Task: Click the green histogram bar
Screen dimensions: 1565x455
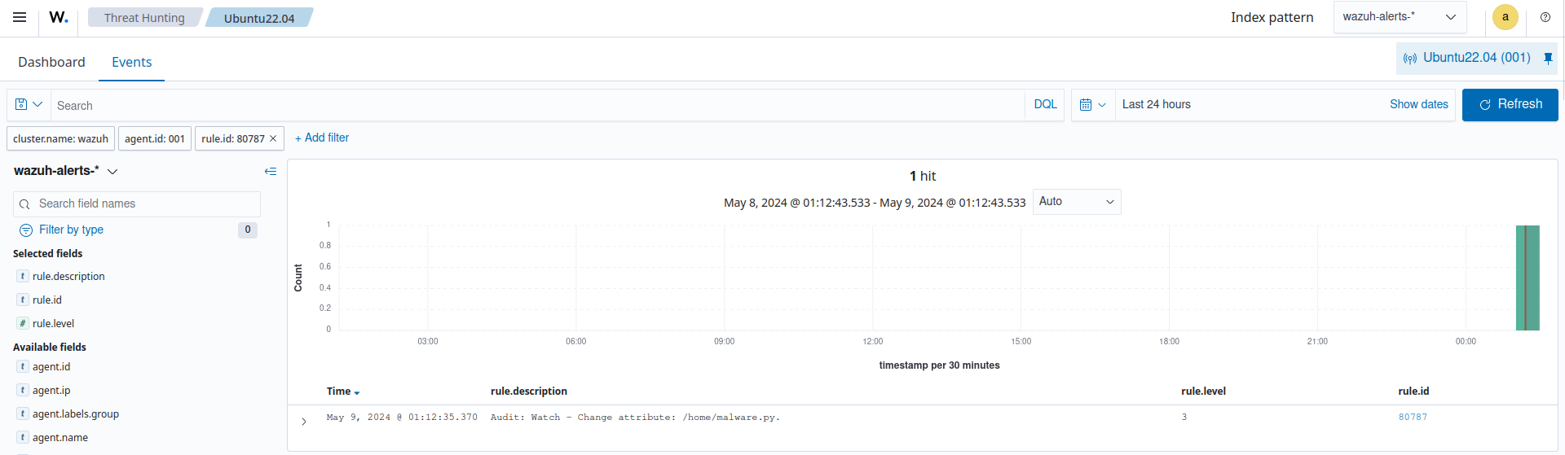Action: click(1527, 278)
